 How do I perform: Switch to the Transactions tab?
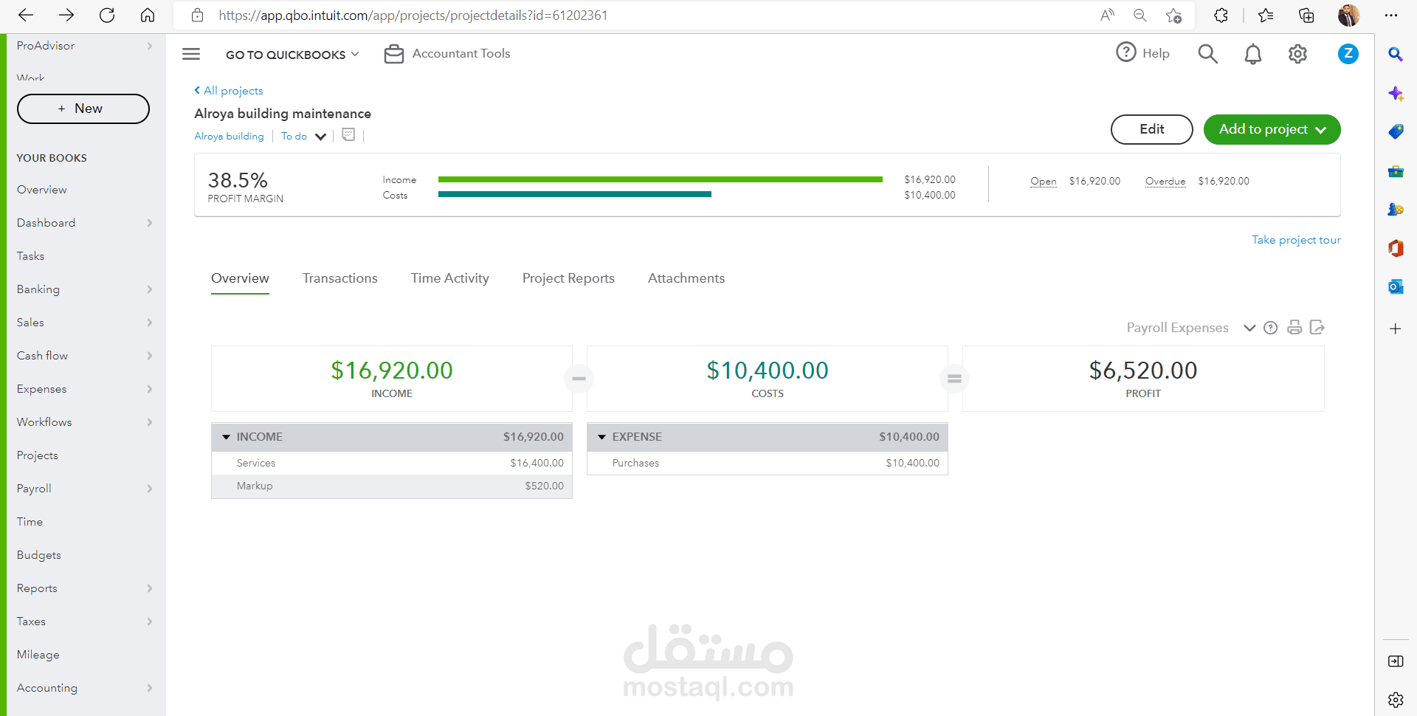340,278
